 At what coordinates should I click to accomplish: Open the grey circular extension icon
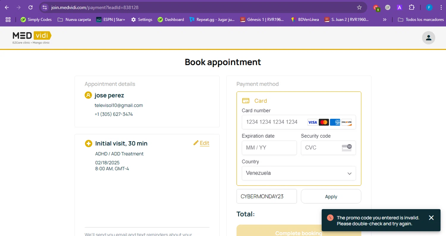tap(388, 7)
